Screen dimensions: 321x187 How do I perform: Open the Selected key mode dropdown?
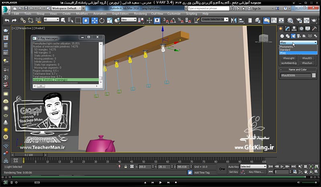(253, 167)
